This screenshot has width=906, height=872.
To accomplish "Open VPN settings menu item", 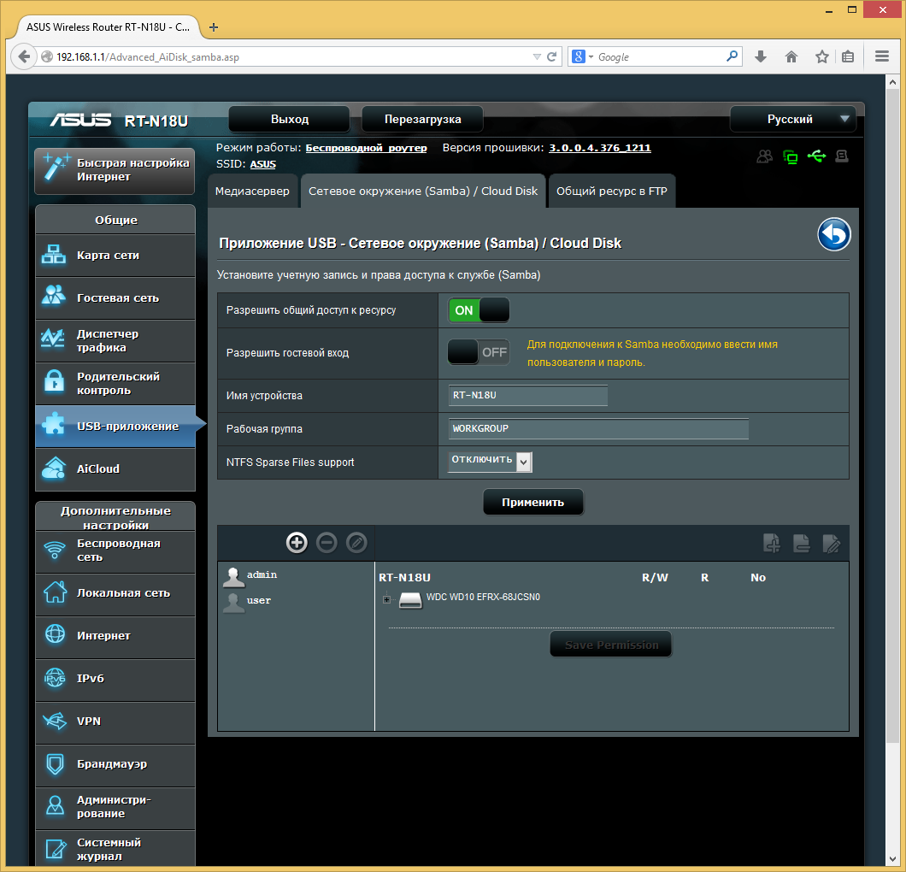I will [x=115, y=722].
